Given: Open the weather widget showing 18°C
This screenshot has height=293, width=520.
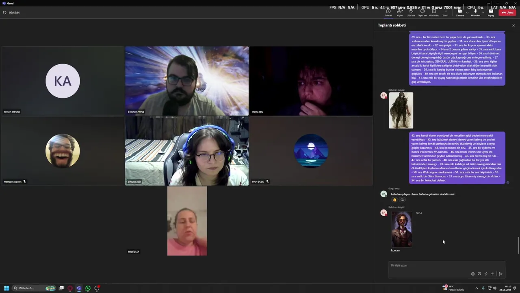Looking at the screenshot, I should [453, 288].
